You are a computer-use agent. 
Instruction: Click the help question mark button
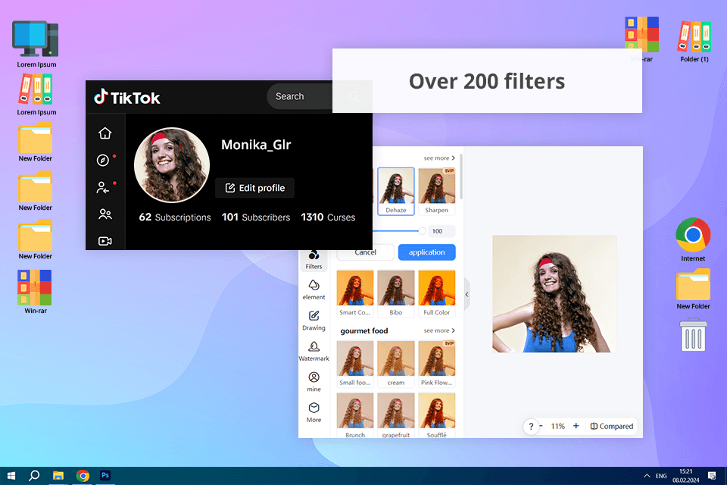(x=532, y=426)
